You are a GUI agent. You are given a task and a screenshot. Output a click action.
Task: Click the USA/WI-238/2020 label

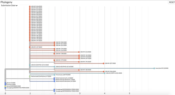(37, 21)
